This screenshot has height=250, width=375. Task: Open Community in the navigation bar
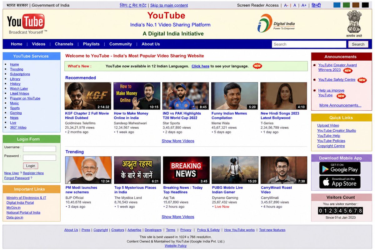tap(121, 44)
